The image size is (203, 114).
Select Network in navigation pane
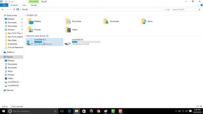point(10,90)
